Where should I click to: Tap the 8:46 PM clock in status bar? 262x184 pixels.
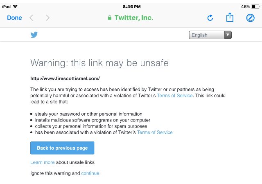click(132, 7)
